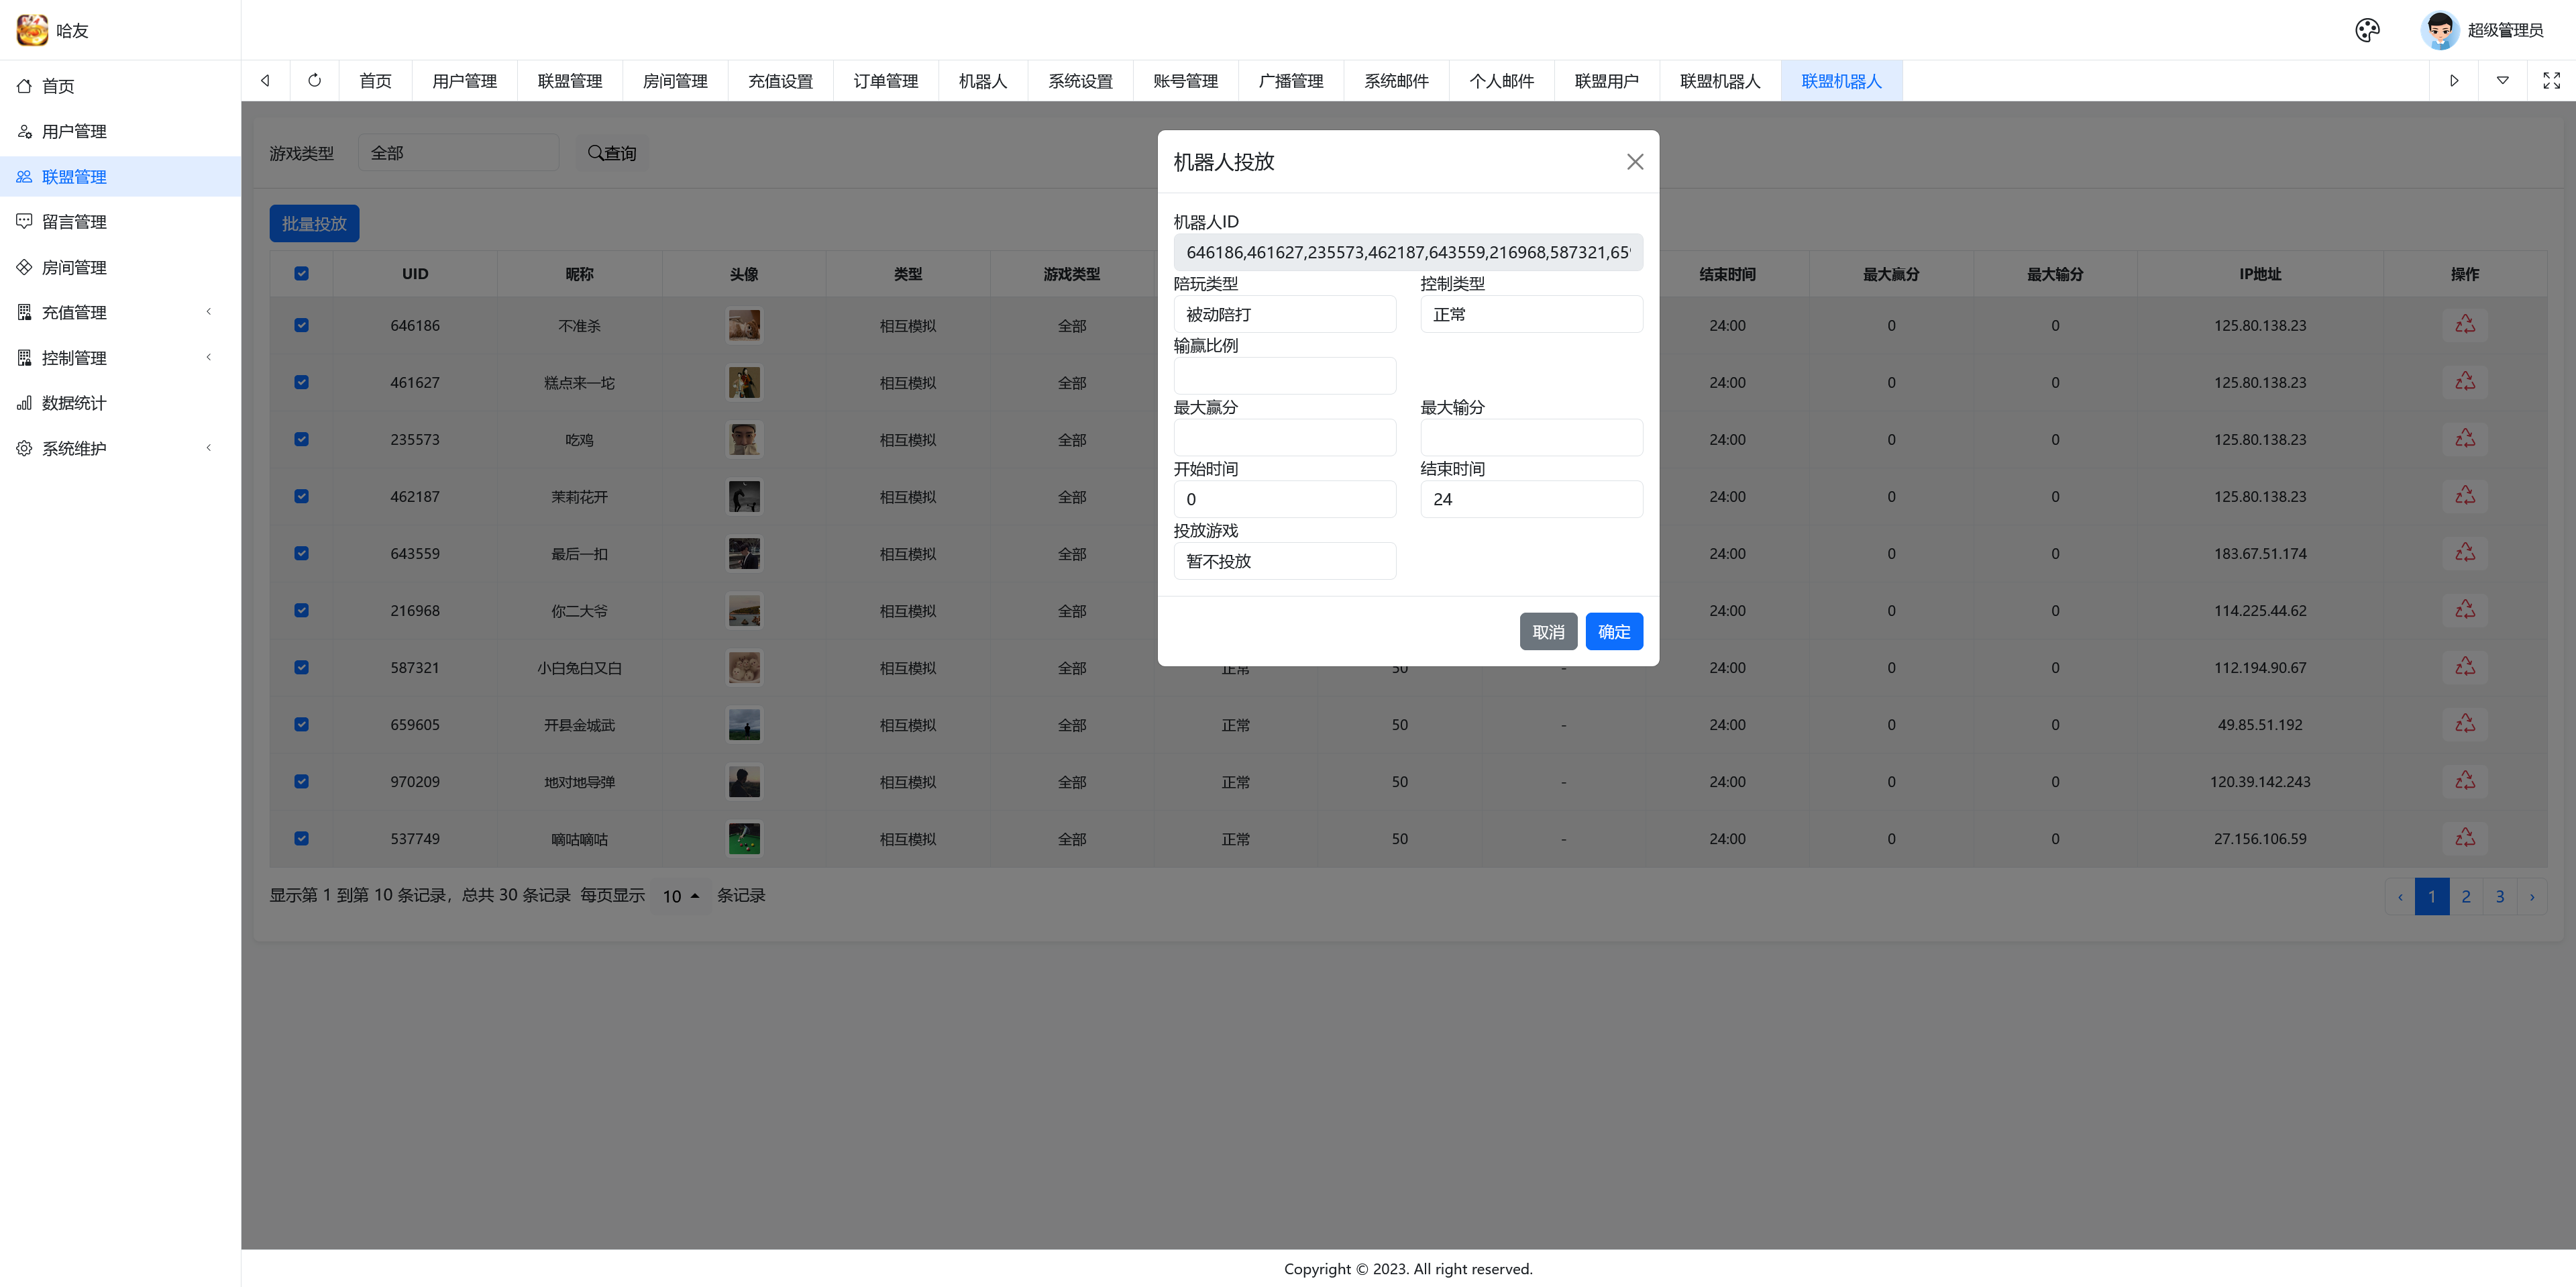Click the 批量投放 batch deploy button
The height and width of the screenshot is (1287, 2576).
tap(314, 223)
